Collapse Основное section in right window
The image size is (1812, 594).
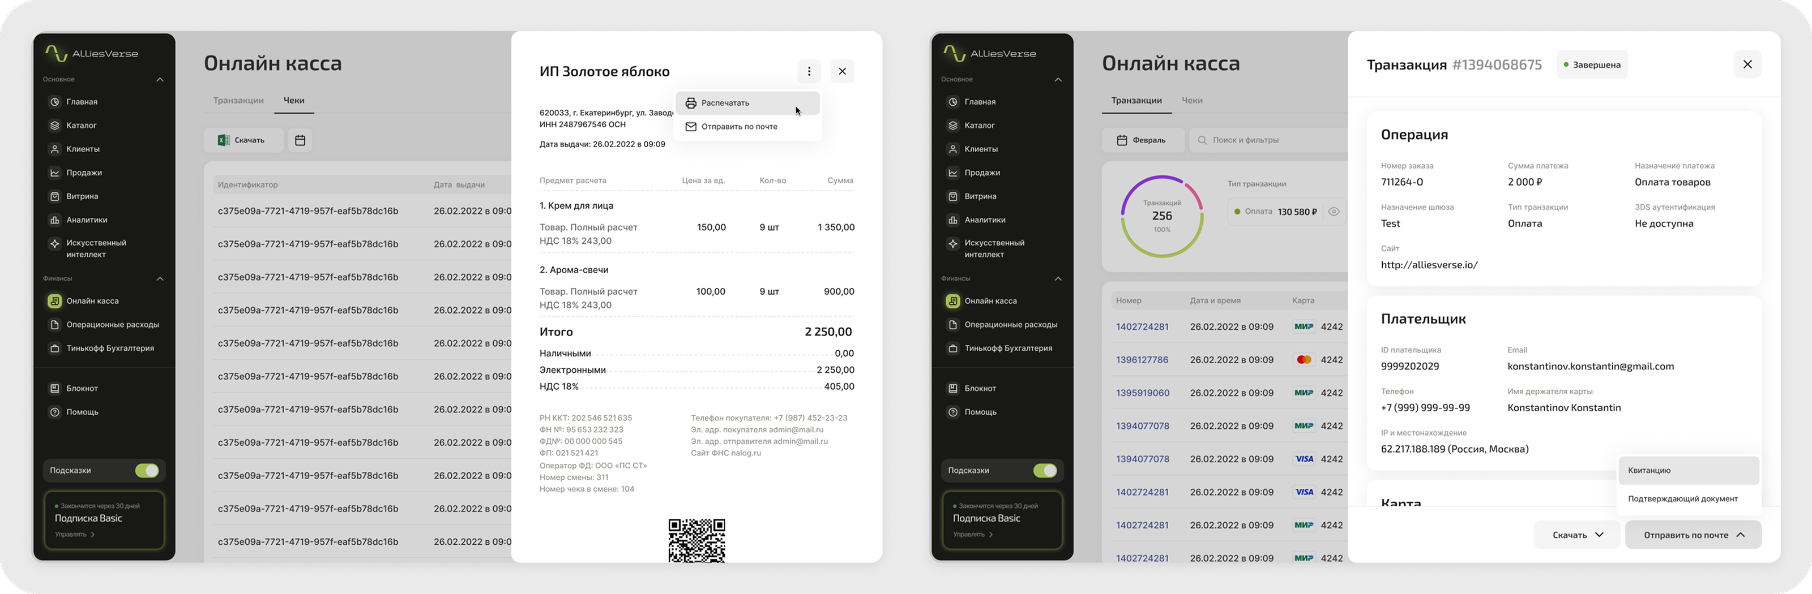pos(1058,79)
